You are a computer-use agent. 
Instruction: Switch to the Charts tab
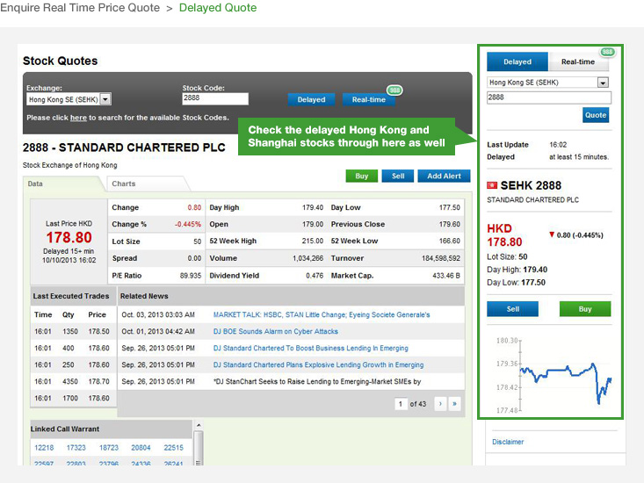[146, 184]
